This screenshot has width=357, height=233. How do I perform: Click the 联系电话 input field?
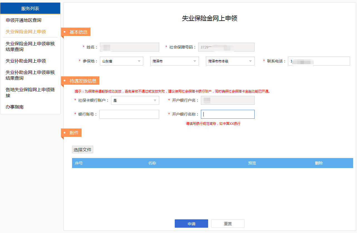point(319,61)
